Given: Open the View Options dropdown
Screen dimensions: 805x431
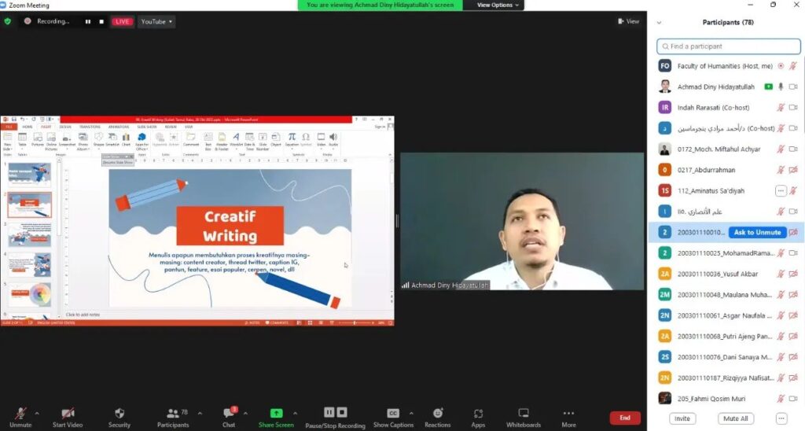Looking at the screenshot, I should 498,6.
